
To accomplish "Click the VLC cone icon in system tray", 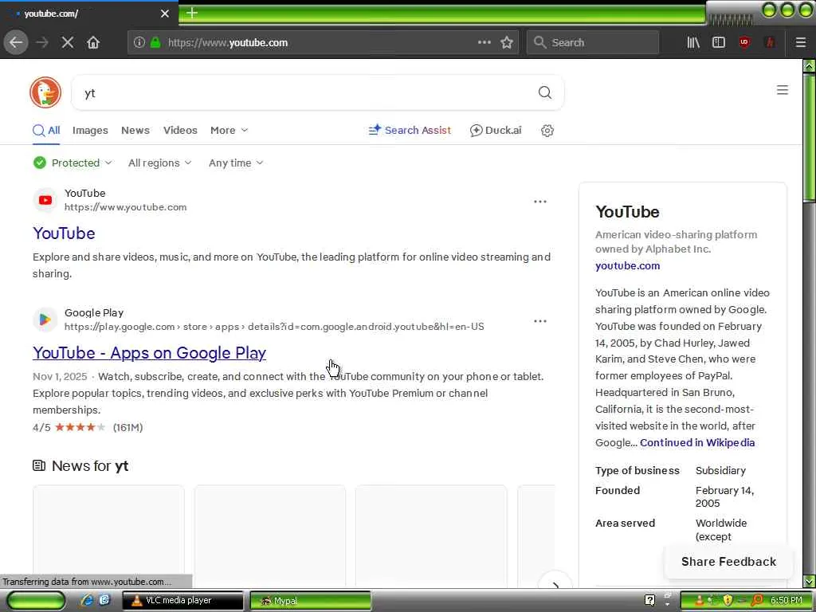I will click(699, 601).
